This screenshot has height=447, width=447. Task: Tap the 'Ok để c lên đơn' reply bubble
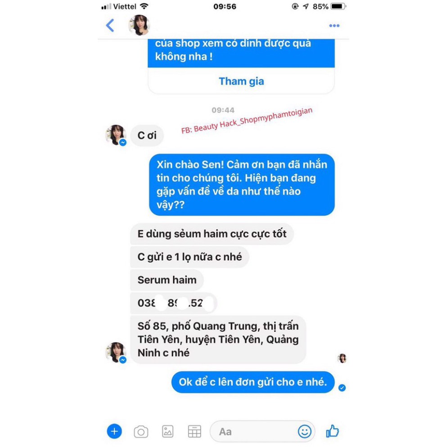pyautogui.click(x=253, y=382)
